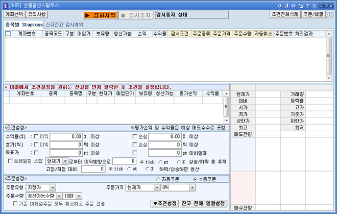The image size is (337, 214).
Task: Select the 종목별 Stoploss tab
Action: coord(23,25)
